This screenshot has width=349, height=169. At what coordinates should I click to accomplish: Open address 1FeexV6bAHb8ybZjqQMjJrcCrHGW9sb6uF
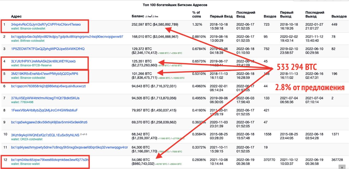point(44,110)
